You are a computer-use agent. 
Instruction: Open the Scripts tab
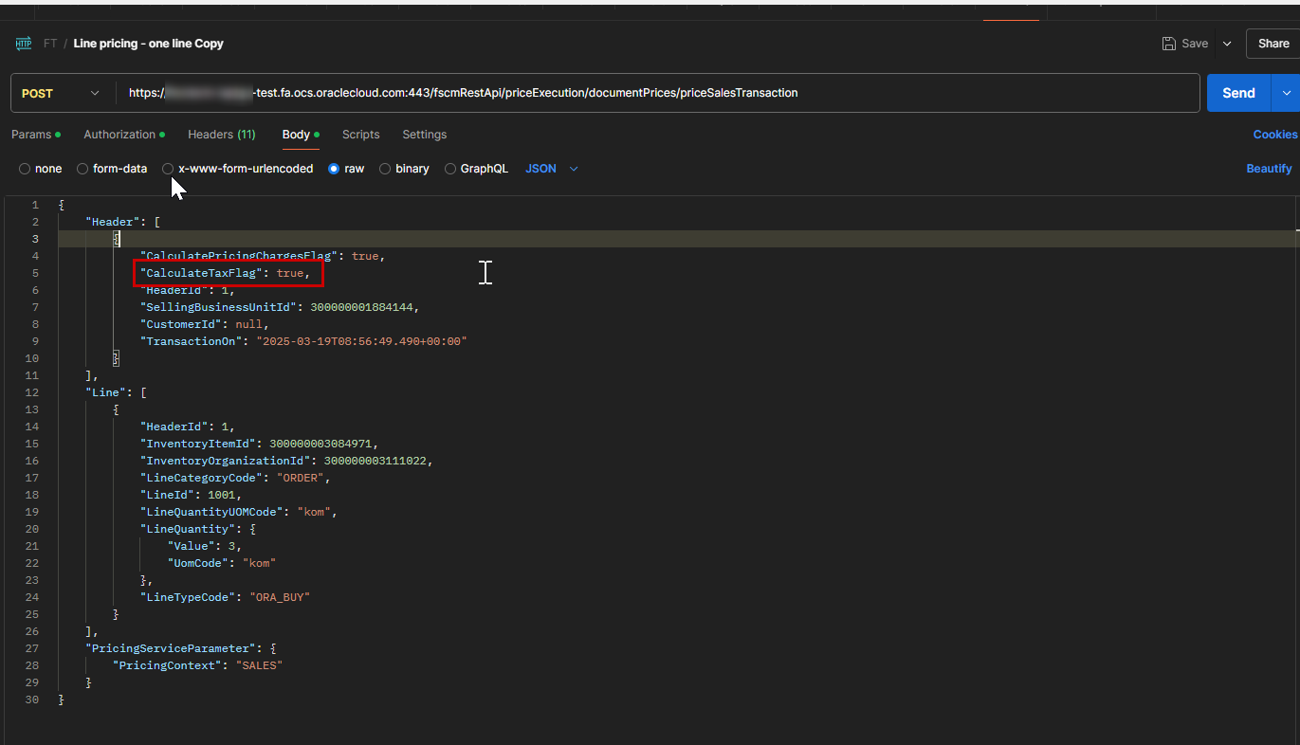point(360,135)
